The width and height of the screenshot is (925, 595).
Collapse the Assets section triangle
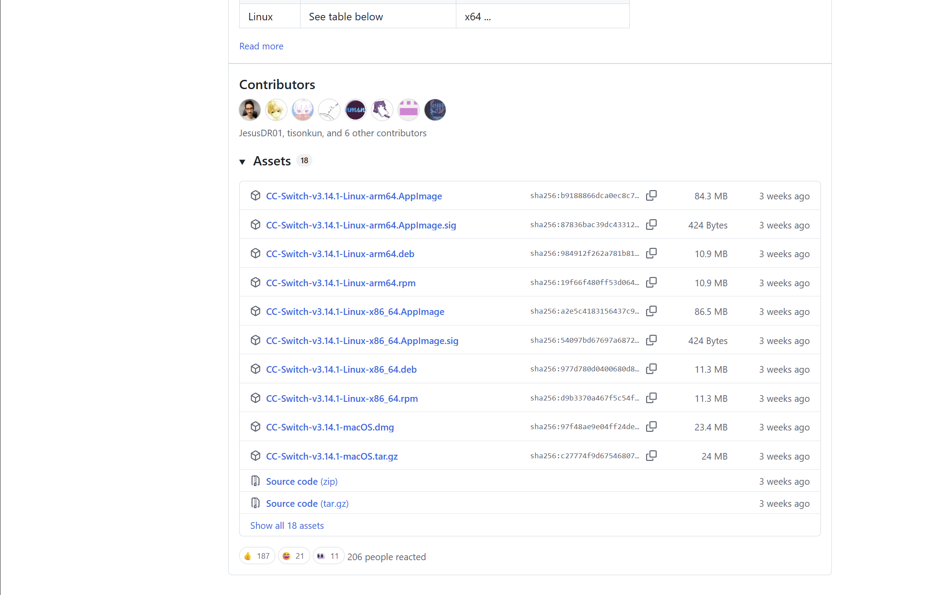pyautogui.click(x=242, y=162)
